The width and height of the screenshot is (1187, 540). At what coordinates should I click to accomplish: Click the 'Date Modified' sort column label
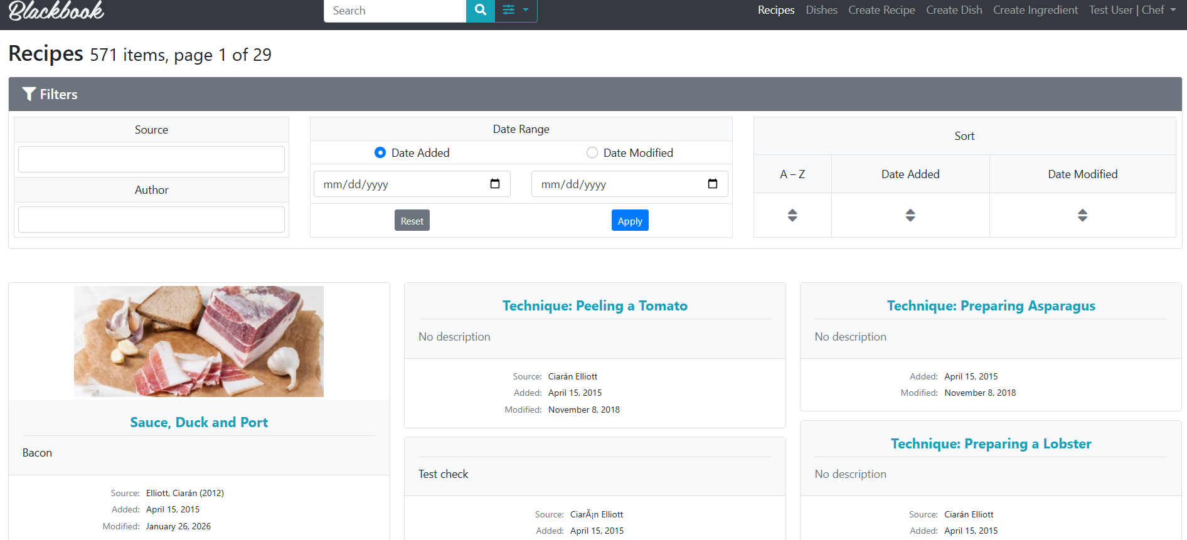click(x=1083, y=174)
